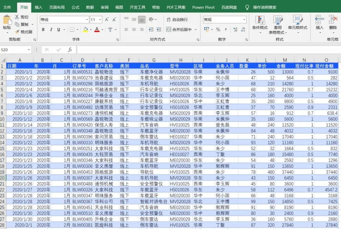Viewport: 341px width, 229px height.
Task: Click cell containing BLW00531
Action: (x=82, y=72)
